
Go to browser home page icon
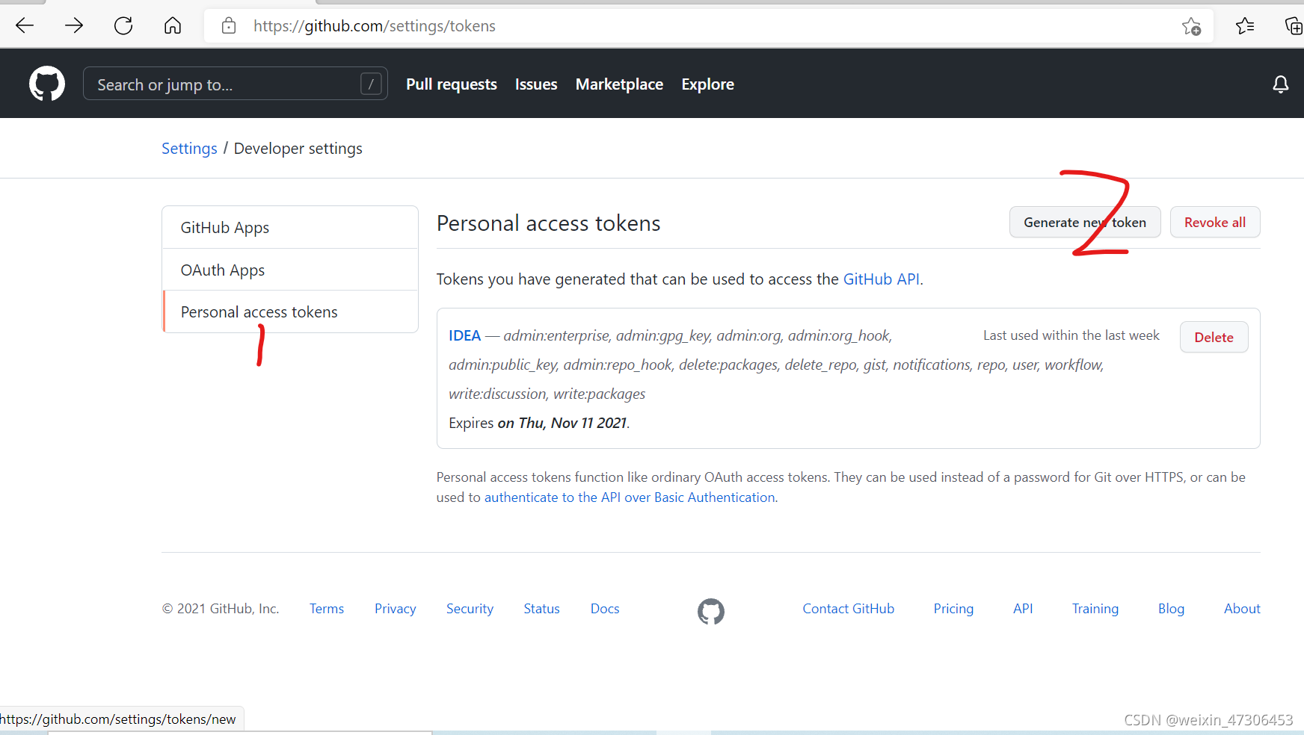[x=173, y=26]
